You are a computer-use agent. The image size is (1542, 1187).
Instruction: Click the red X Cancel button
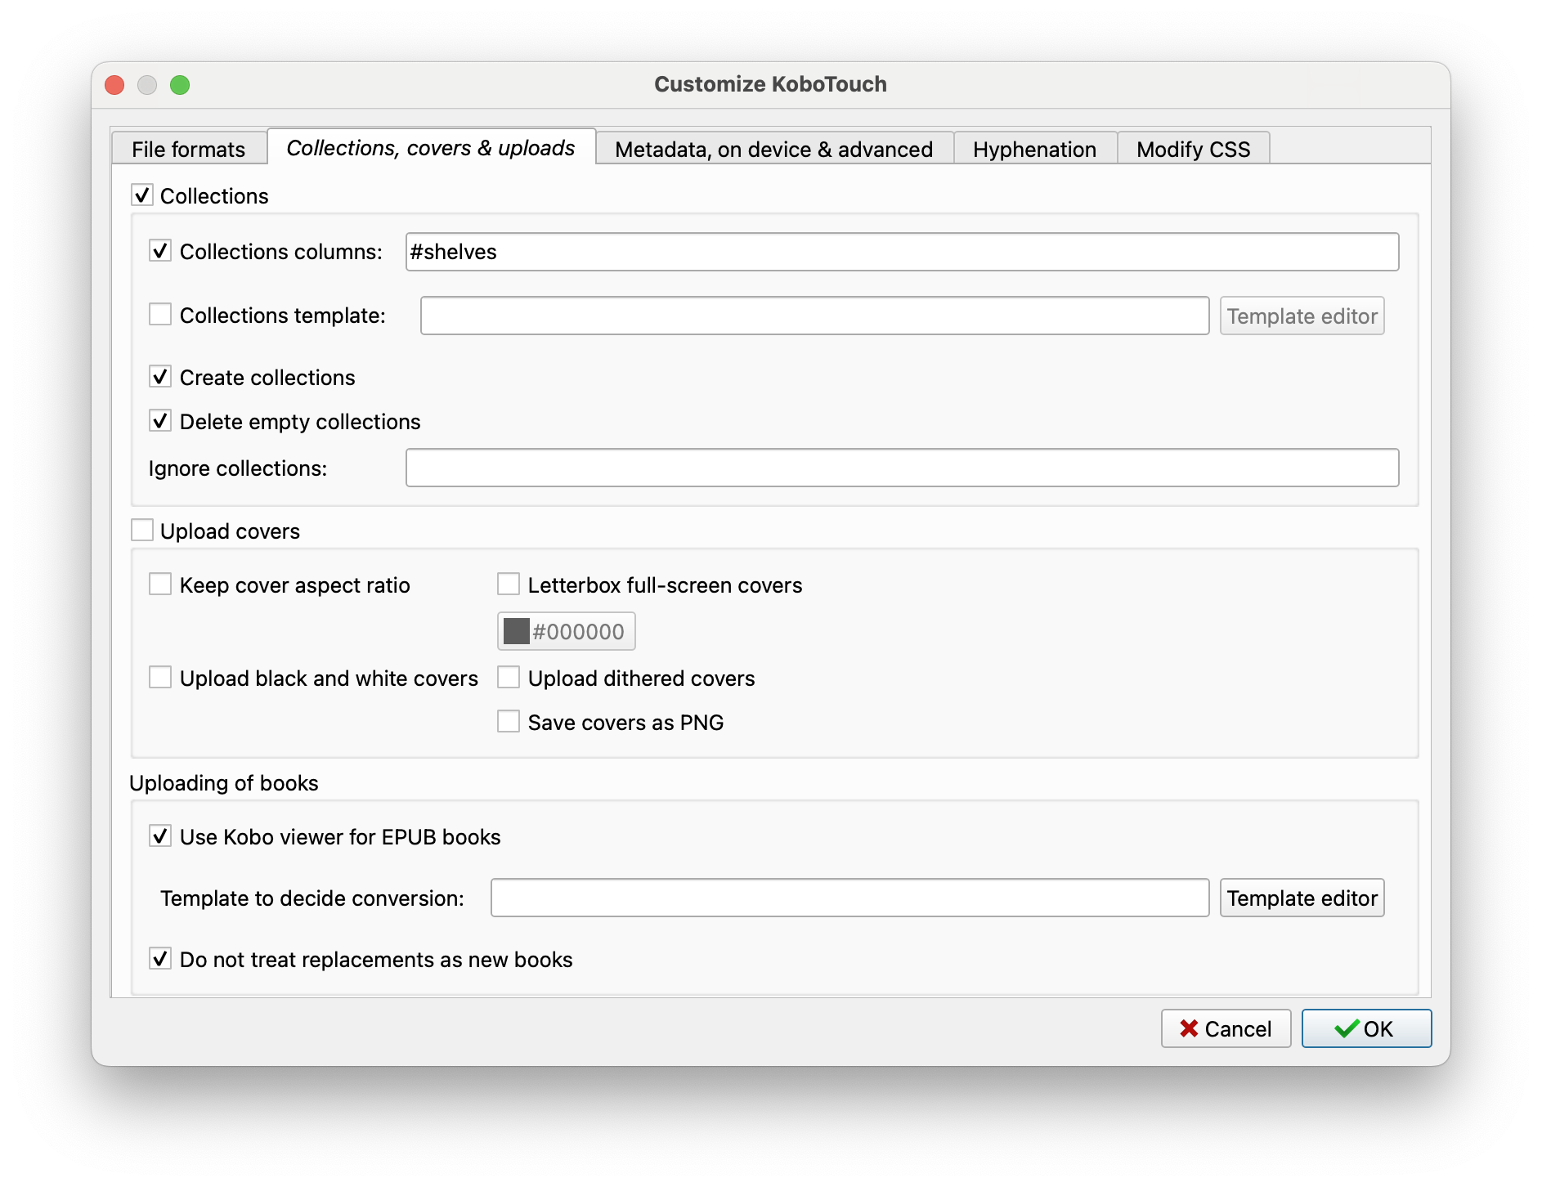click(x=1226, y=1028)
